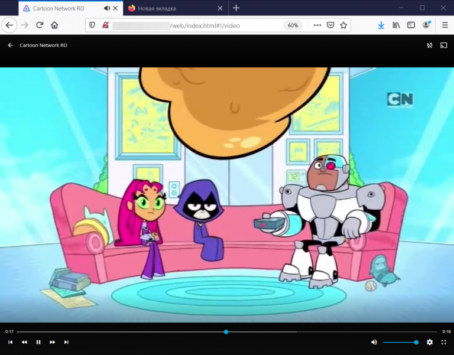The width and height of the screenshot is (454, 355).
Task: Pause the video playback
Action: coord(38,342)
